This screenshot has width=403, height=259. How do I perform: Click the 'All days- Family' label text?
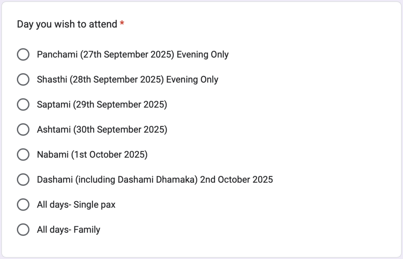(x=68, y=230)
